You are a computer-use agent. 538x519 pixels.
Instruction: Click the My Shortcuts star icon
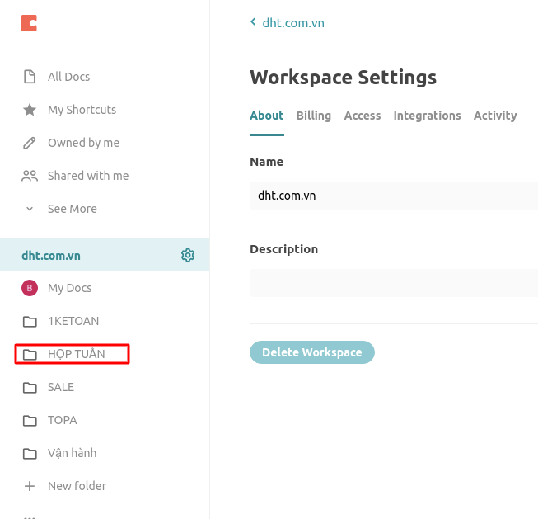coord(30,110)
